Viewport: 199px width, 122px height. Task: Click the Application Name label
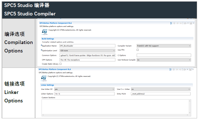coord(49,46)
